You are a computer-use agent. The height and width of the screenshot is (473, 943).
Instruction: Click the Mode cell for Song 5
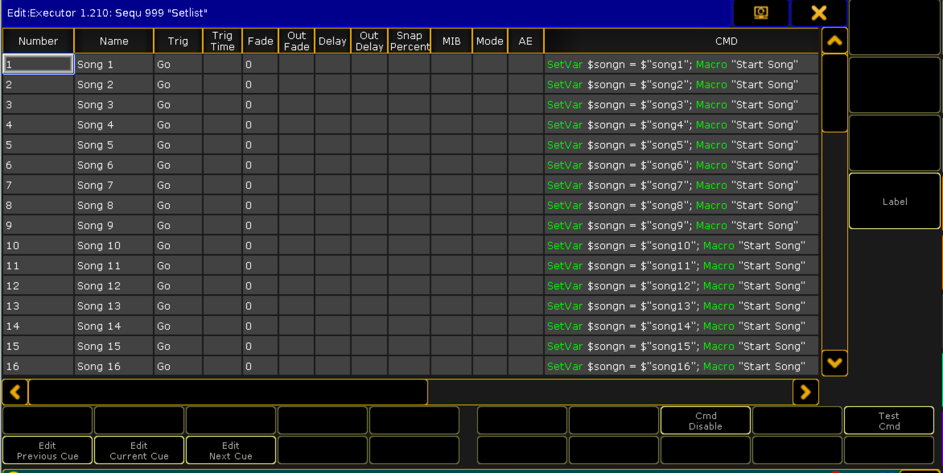click(x=490, y=145)
